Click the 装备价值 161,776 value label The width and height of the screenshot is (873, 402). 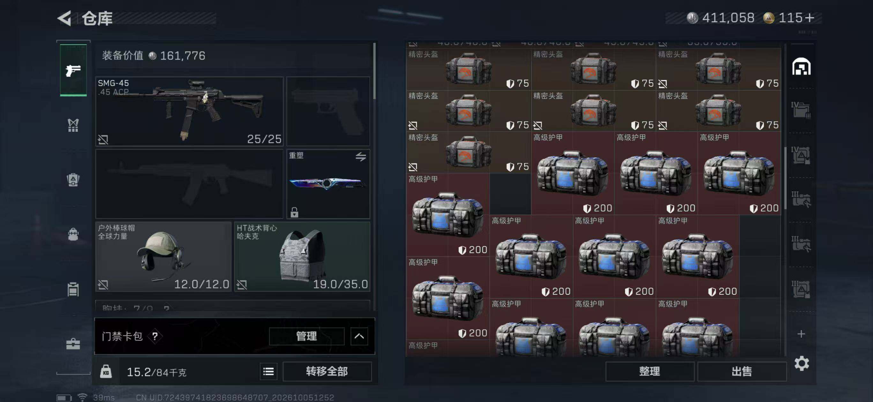(x=153, y=56)
